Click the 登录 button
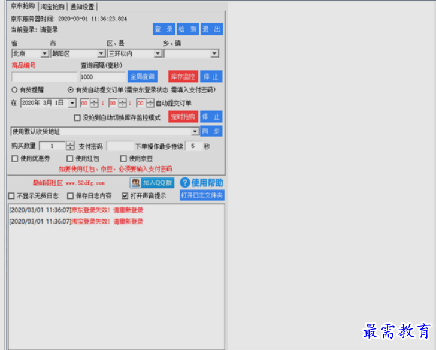This screenshot has width=436, height=350. (x=163, y=29)
